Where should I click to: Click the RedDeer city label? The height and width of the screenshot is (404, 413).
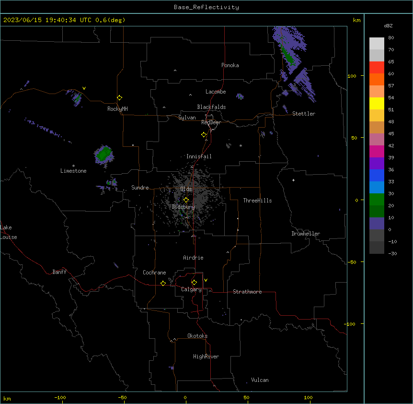point(211,122)
